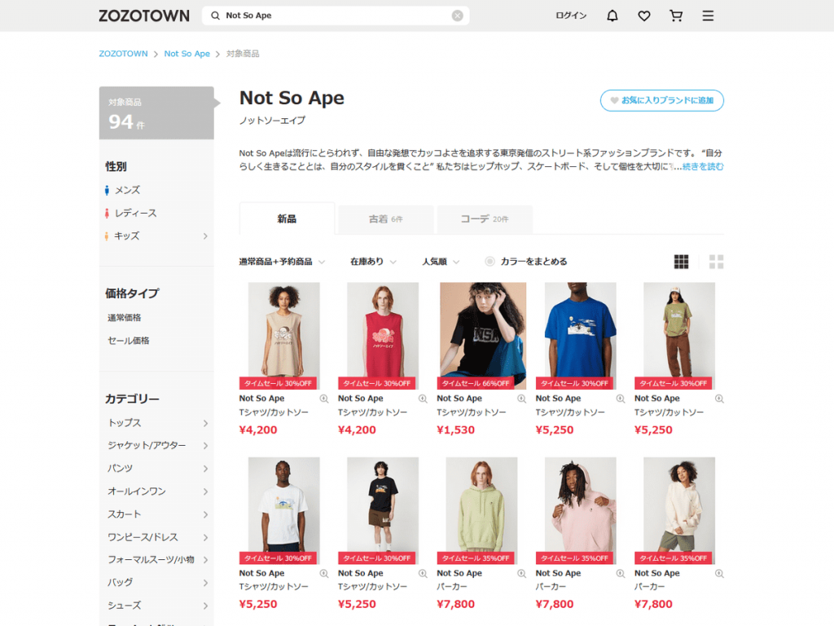Open white T-shirt thumbnail

coord(283,510)
